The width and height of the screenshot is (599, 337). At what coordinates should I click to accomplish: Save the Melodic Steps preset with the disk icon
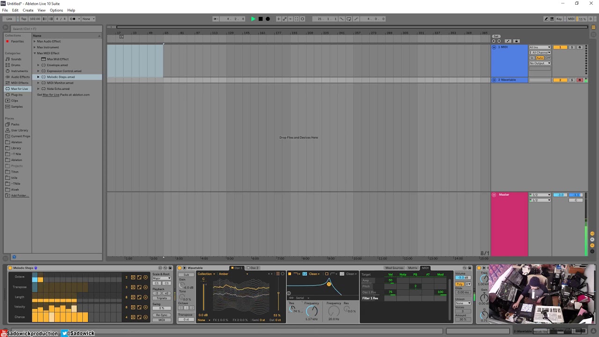click(170, 268)
